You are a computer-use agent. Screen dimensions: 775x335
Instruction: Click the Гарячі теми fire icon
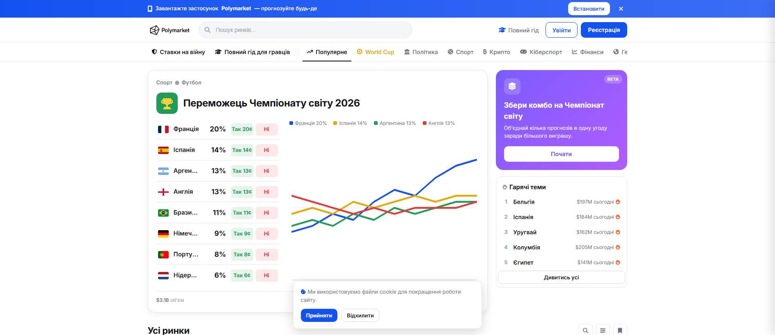pyautogui.click(x=505, y=187)
